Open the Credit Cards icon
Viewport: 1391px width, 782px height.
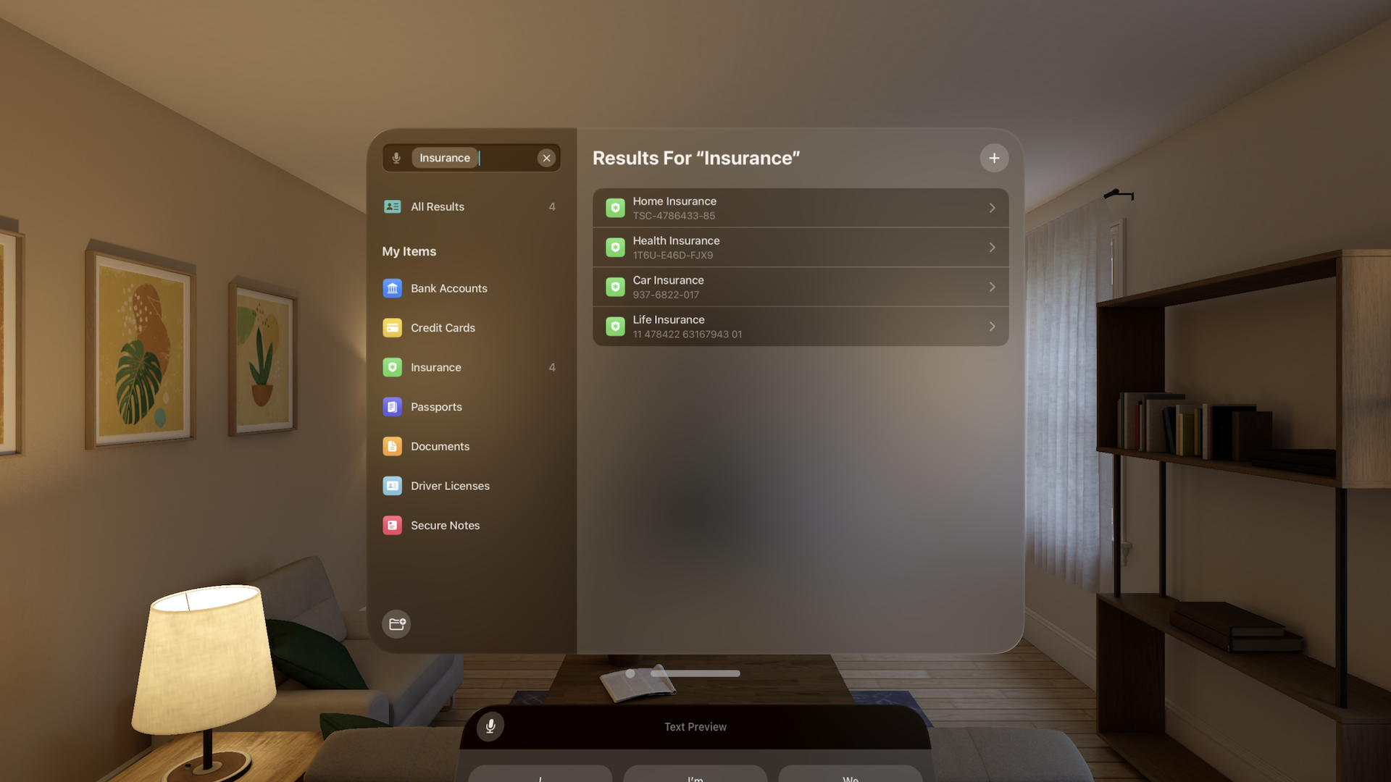pos(392,327)
